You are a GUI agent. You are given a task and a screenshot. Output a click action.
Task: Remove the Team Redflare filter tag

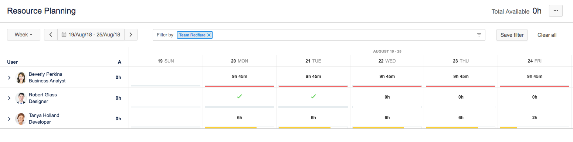click(x=209, y=35)
